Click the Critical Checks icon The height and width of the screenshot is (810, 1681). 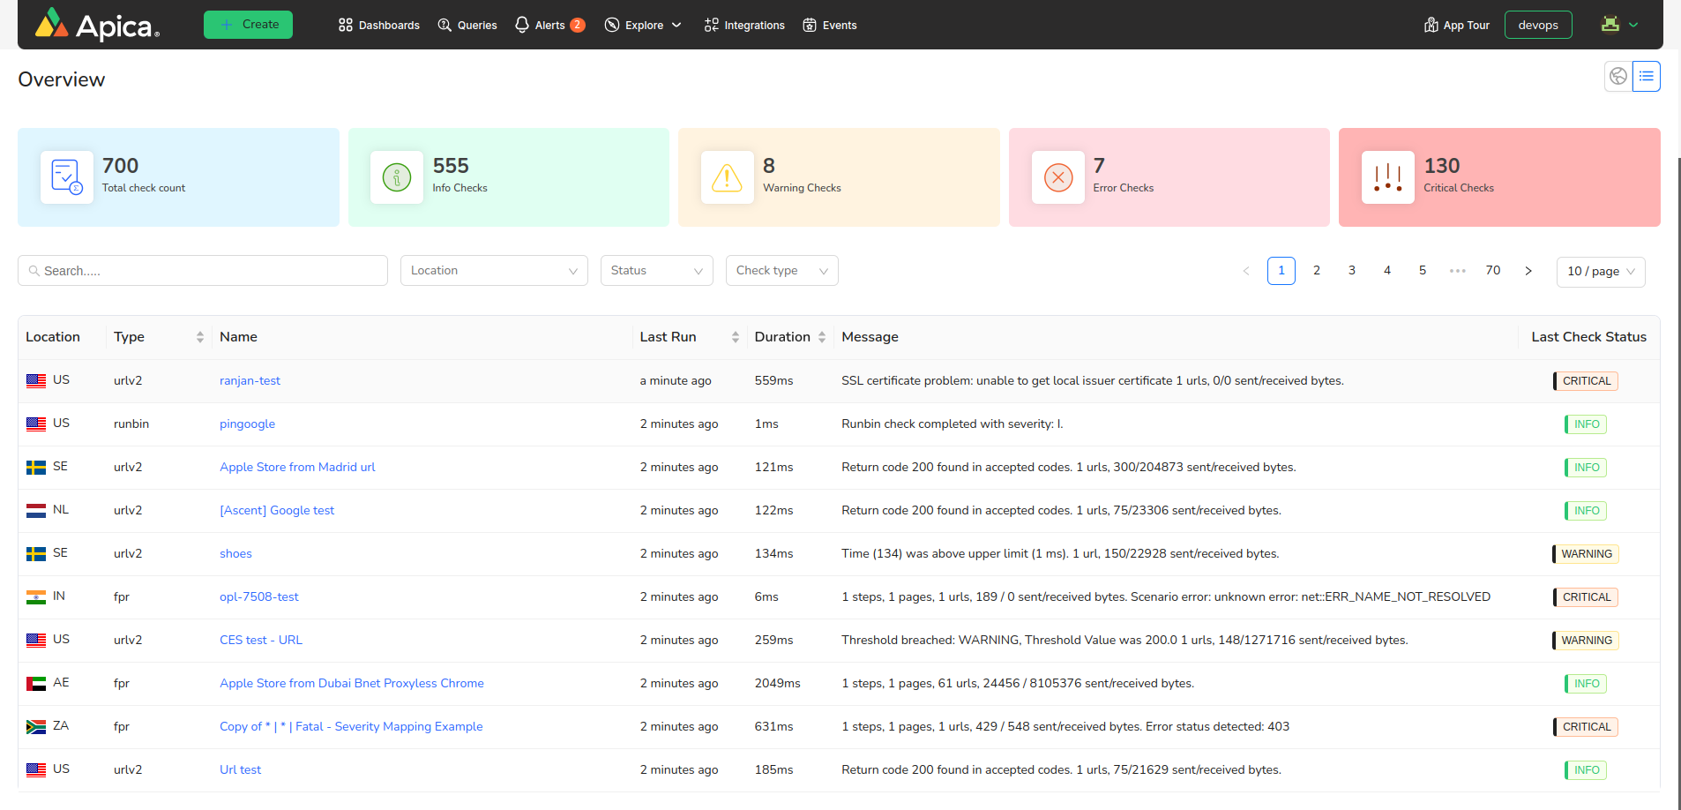coord(1387,177)
